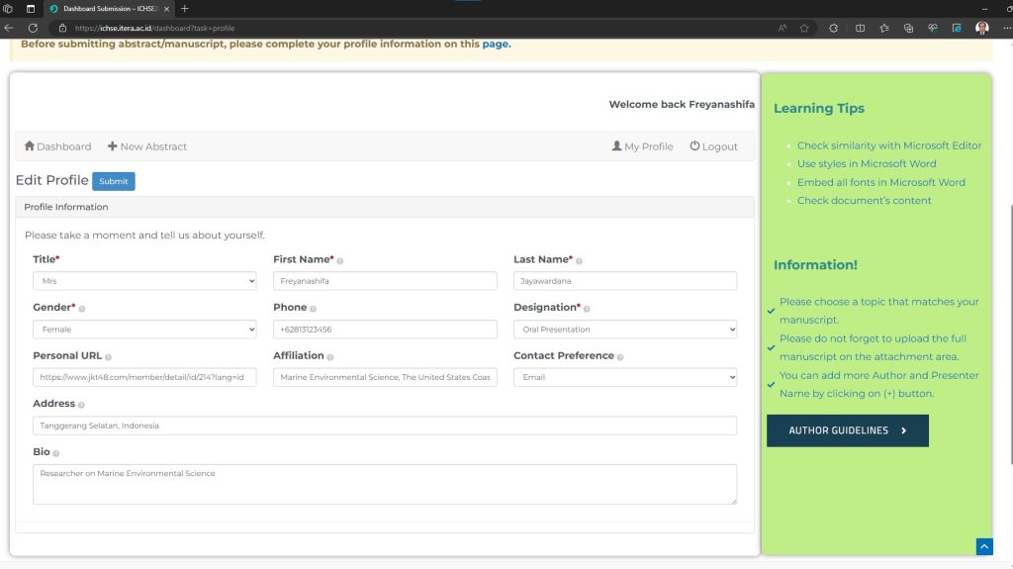Reload the current page
Image resolution: width=1013 pixels, height=569 pixels.
(x=33, y=28)
